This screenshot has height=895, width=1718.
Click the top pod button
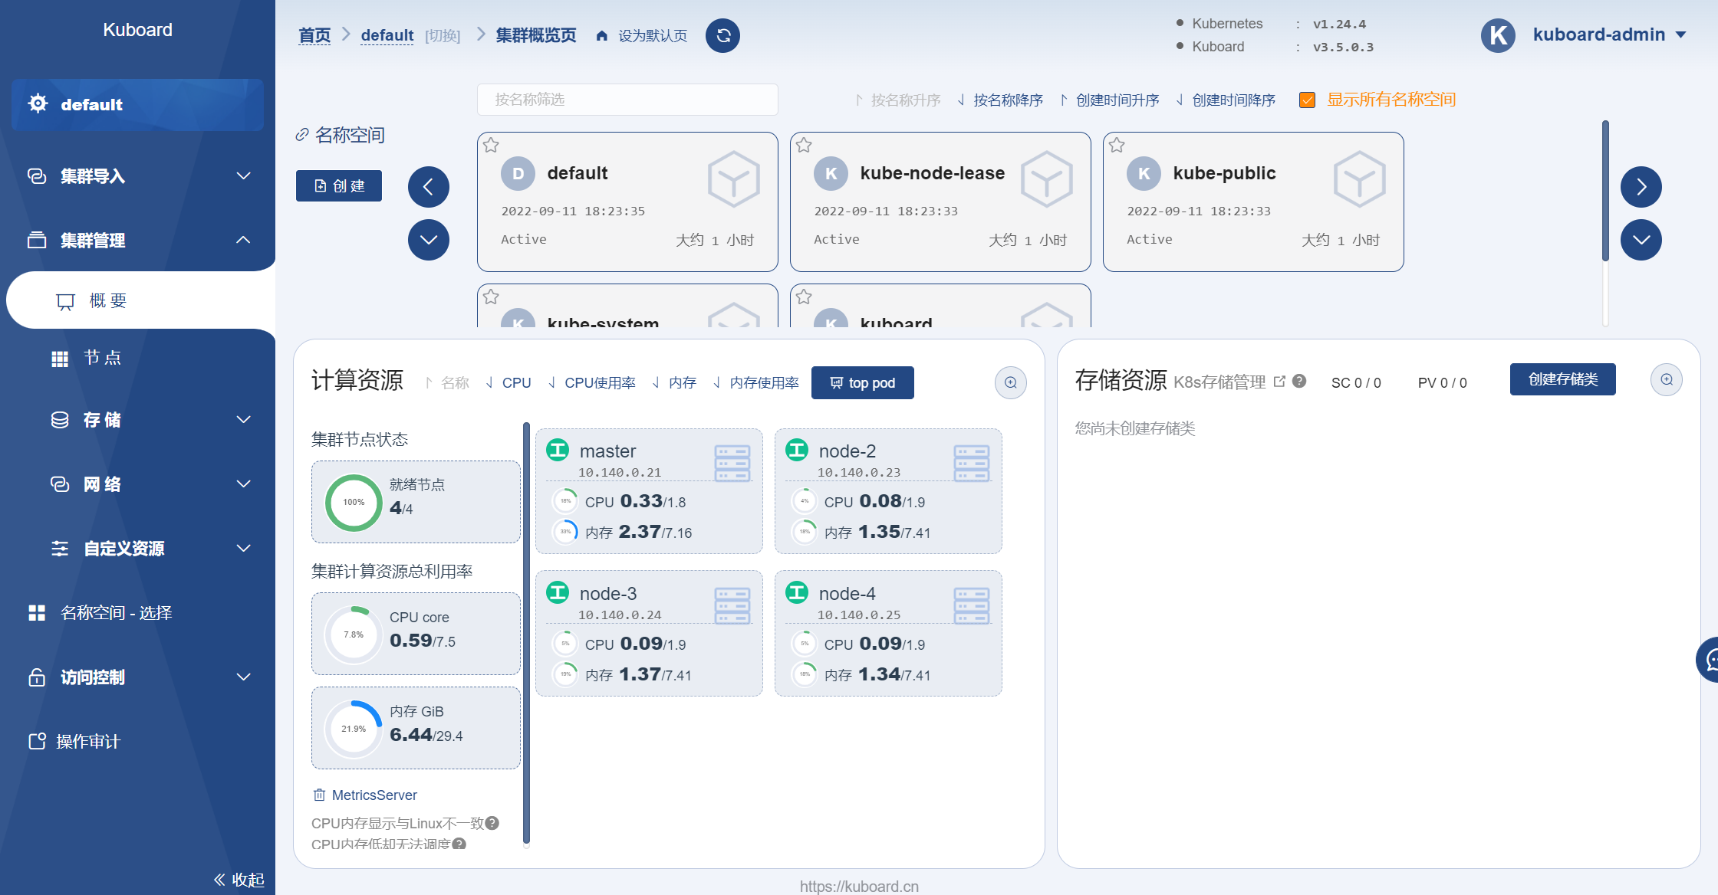[x=862, y=383]
